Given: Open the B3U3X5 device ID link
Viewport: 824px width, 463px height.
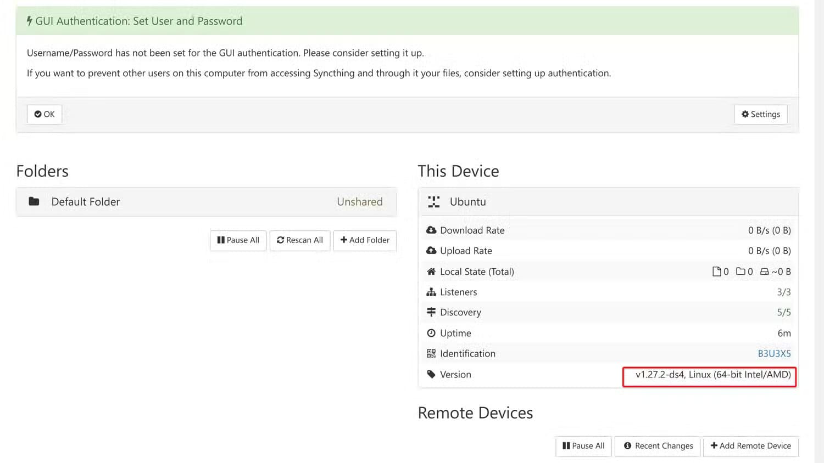Looking at the screenshot, I should point(774,354).
